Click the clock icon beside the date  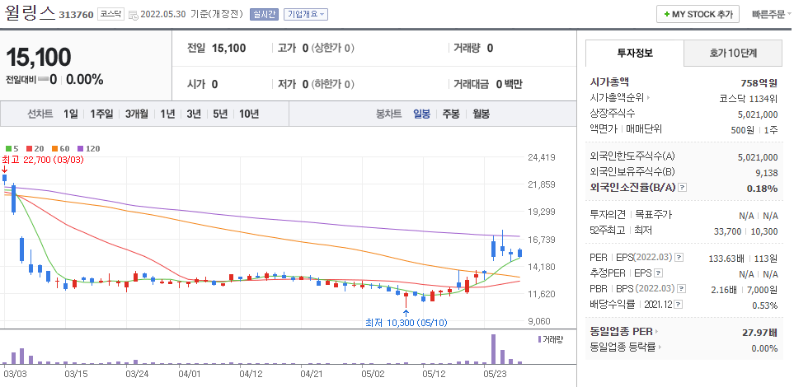coord(134,15)
